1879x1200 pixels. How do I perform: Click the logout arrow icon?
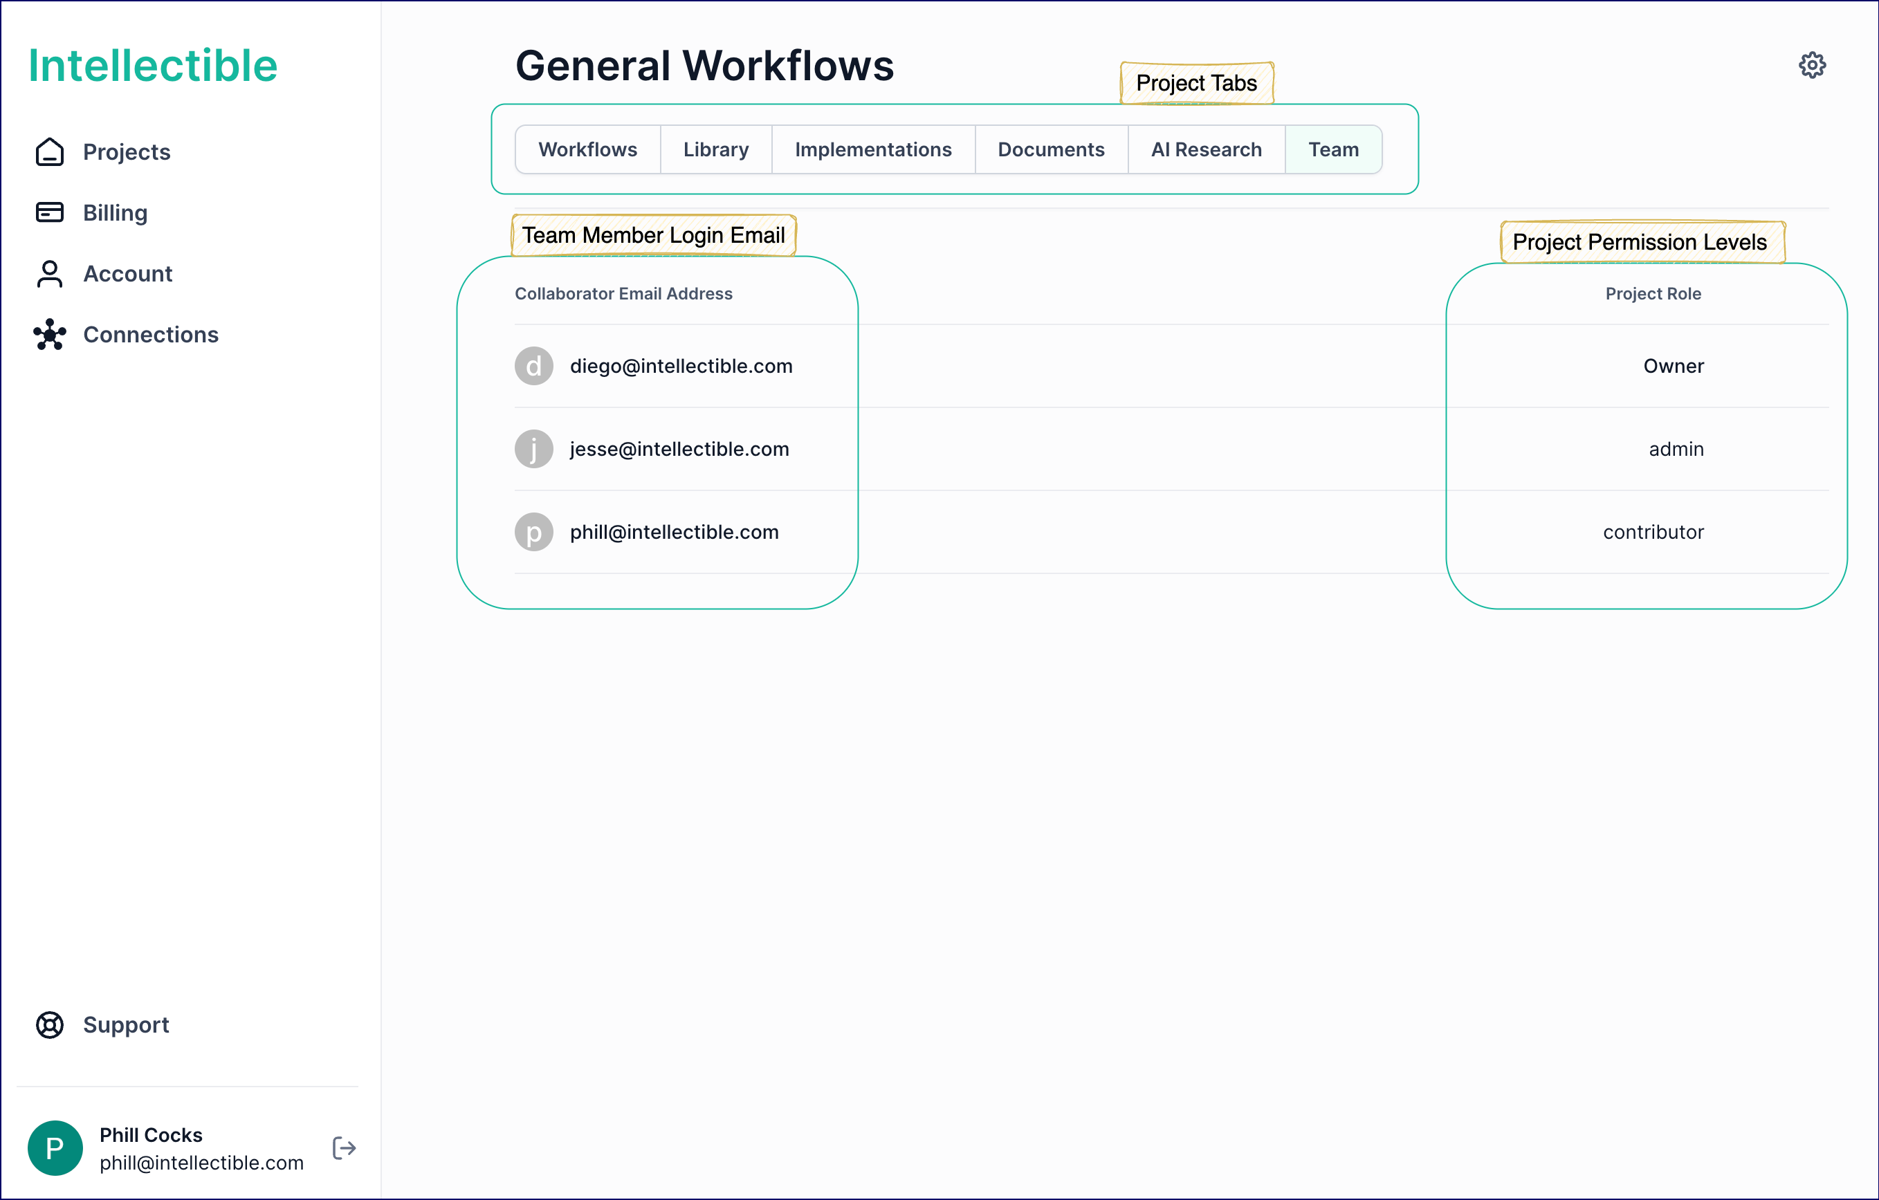(x=344, y=1147)
